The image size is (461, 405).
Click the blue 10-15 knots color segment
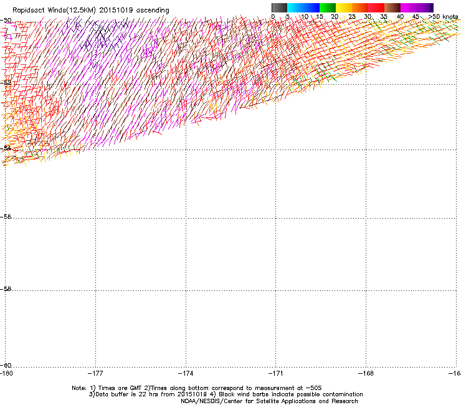(311, 7)
